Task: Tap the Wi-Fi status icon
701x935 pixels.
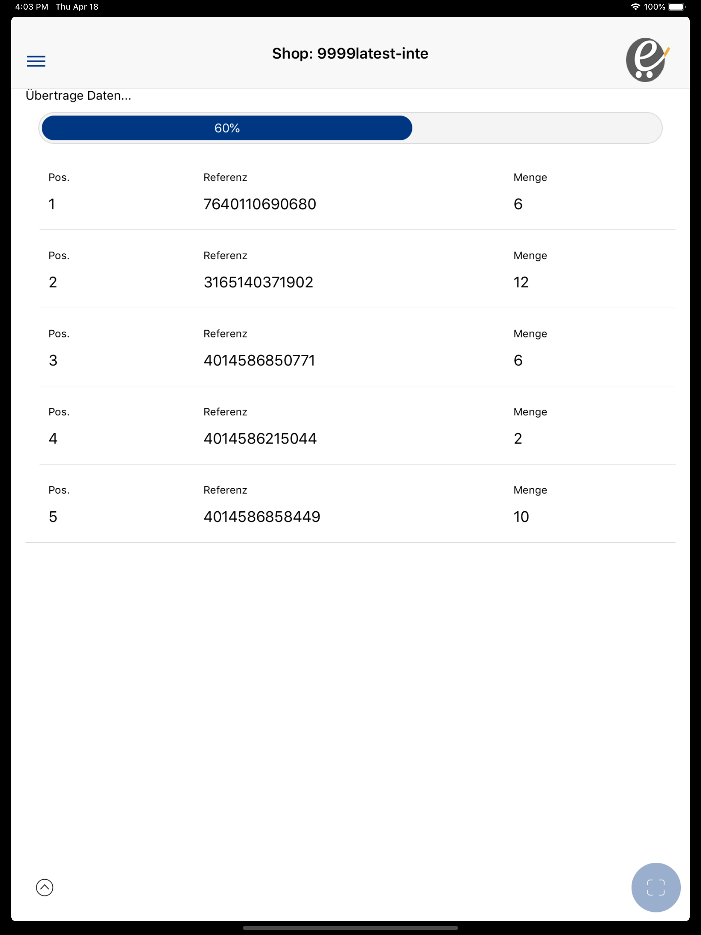Action: (635, 7)
